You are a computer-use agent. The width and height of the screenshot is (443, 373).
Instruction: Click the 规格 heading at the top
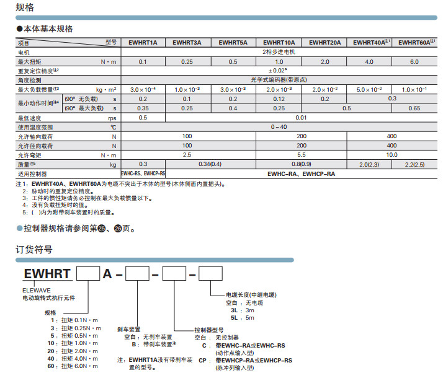tap(25, 7)
